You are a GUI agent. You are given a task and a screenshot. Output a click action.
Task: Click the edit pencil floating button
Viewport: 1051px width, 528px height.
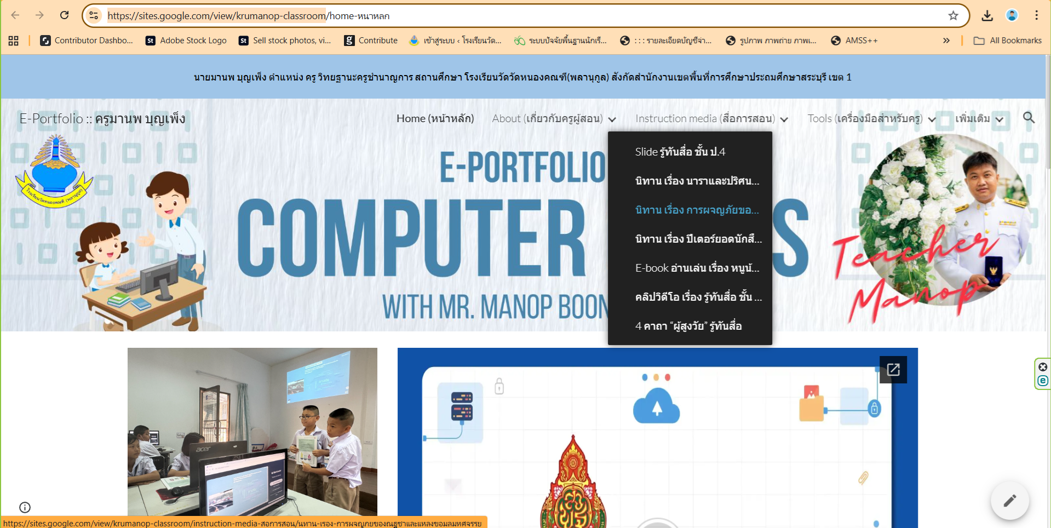click(x=1009, y=501)
